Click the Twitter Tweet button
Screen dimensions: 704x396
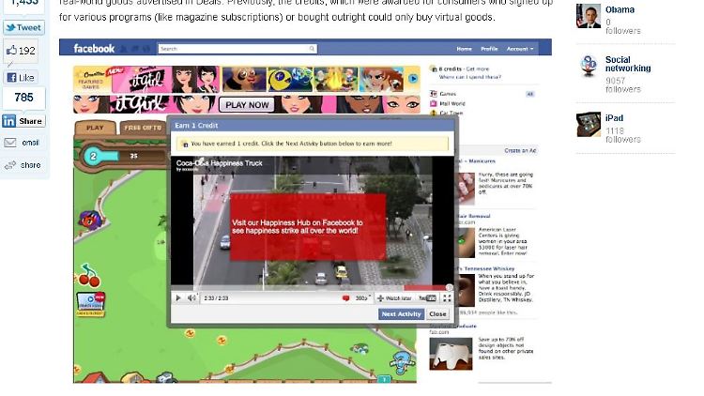(x=23, y=27)
